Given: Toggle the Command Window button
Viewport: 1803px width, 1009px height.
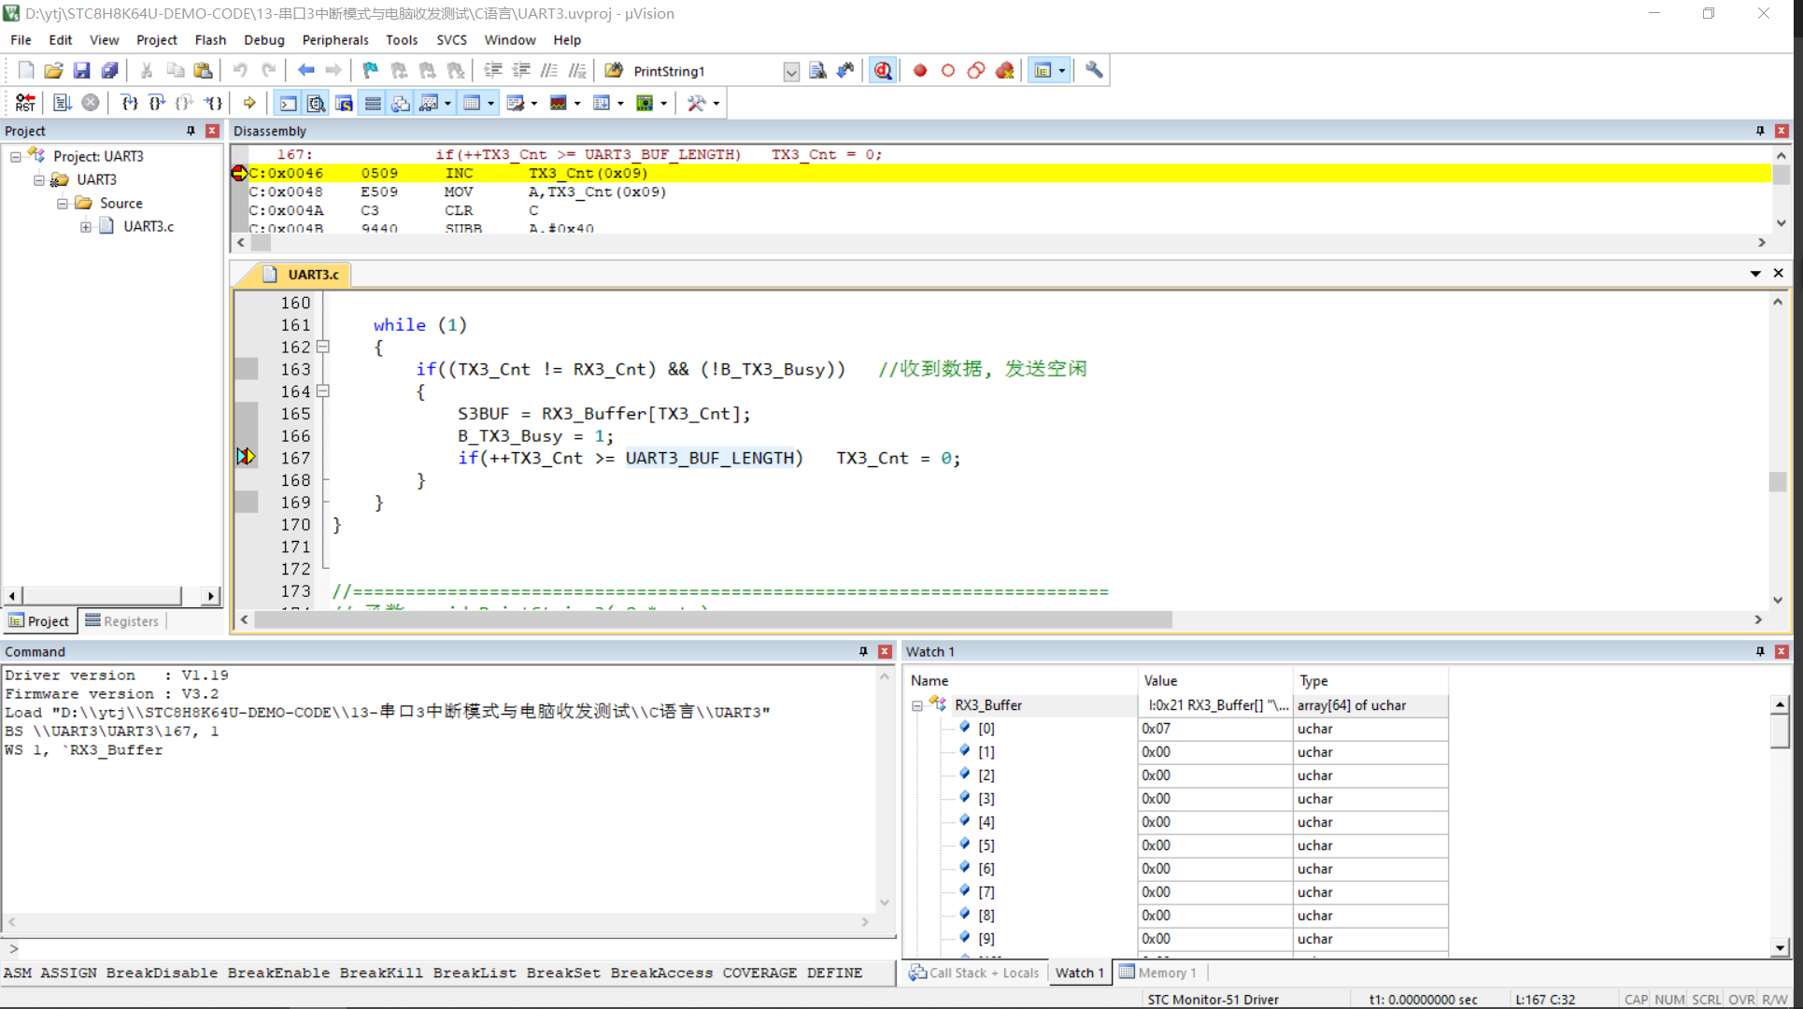Looking at the screenshot, I should (289, 103).
